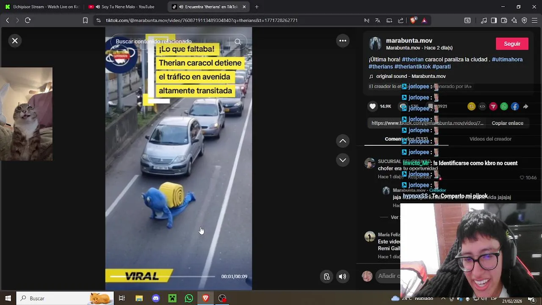Open Brave Wallet icon
The width and height of the screenshot is (542, 305).
(504, 20)
